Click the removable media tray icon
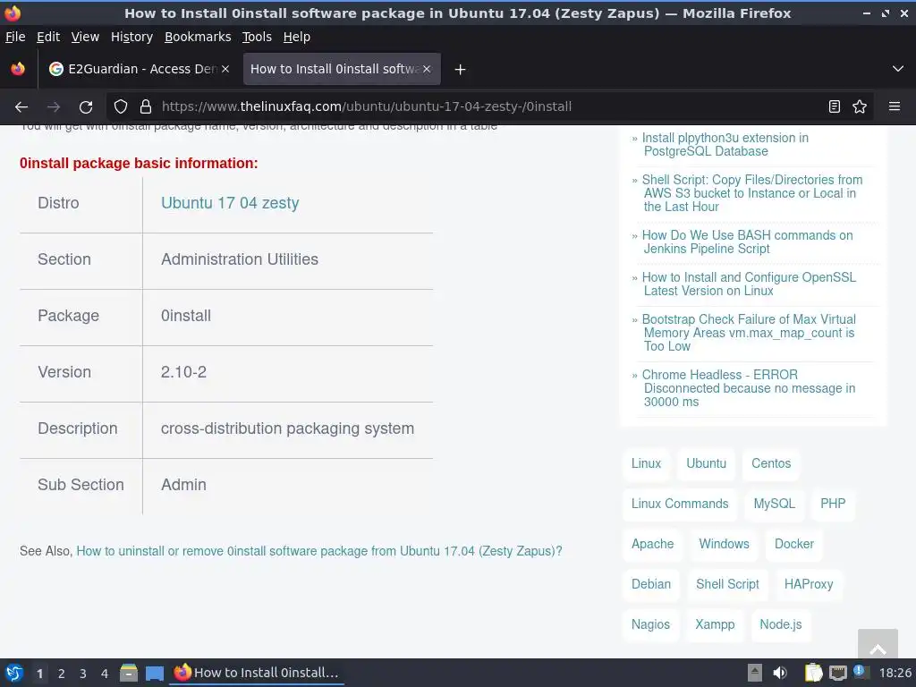Image resolution: width=916 pixels, height=687 pixels. (755, 673)
